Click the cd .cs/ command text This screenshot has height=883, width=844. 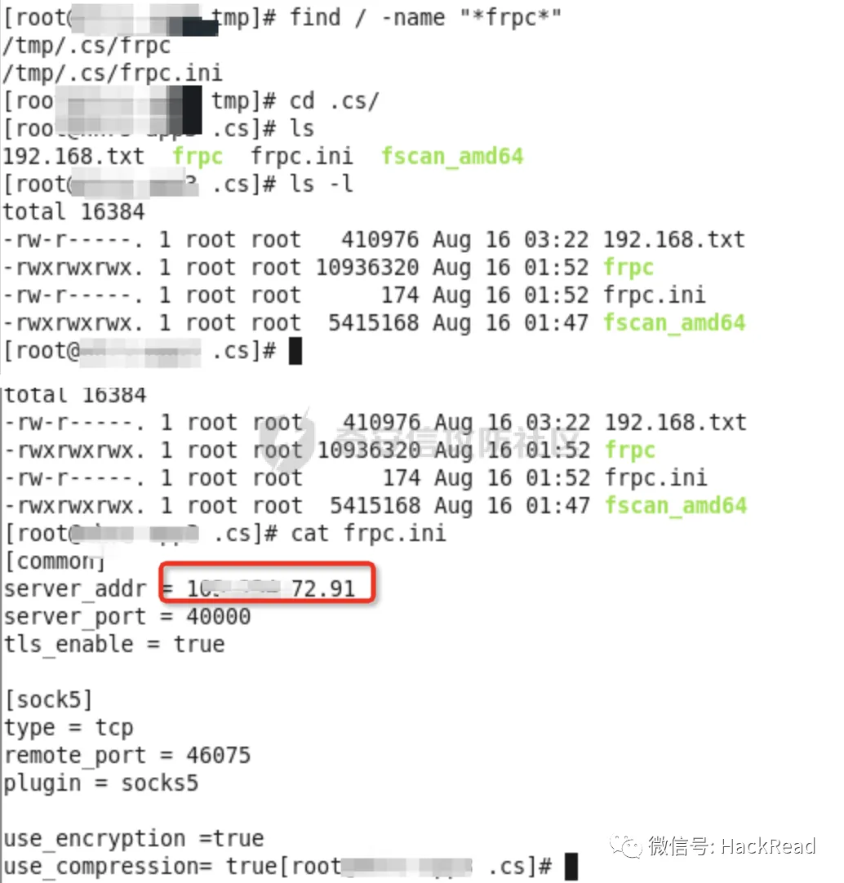tap(334, 101)
